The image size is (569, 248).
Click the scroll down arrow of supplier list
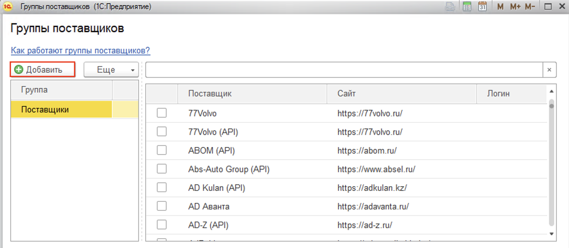[x=551, y=234]
